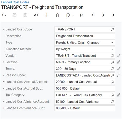Search Terms with magnifier icon
The width and height of the screenshot is (122, 119).
pos(112,69)
